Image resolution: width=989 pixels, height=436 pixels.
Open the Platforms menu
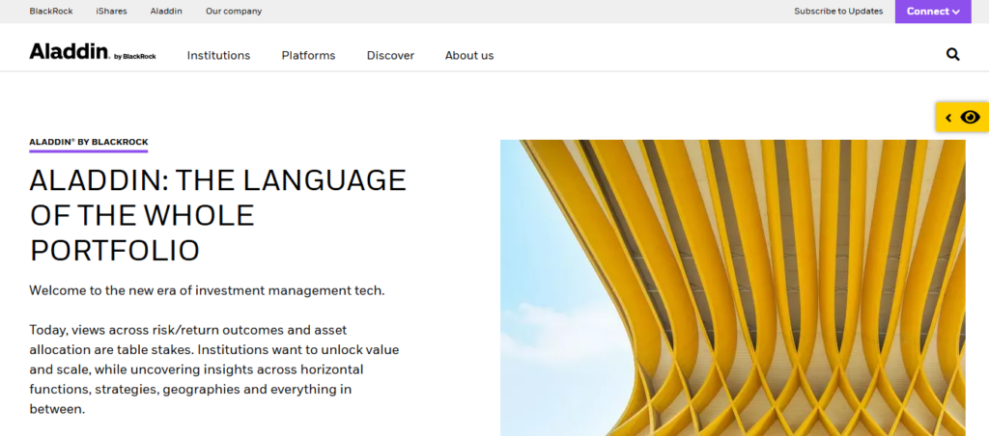(308, 55)
